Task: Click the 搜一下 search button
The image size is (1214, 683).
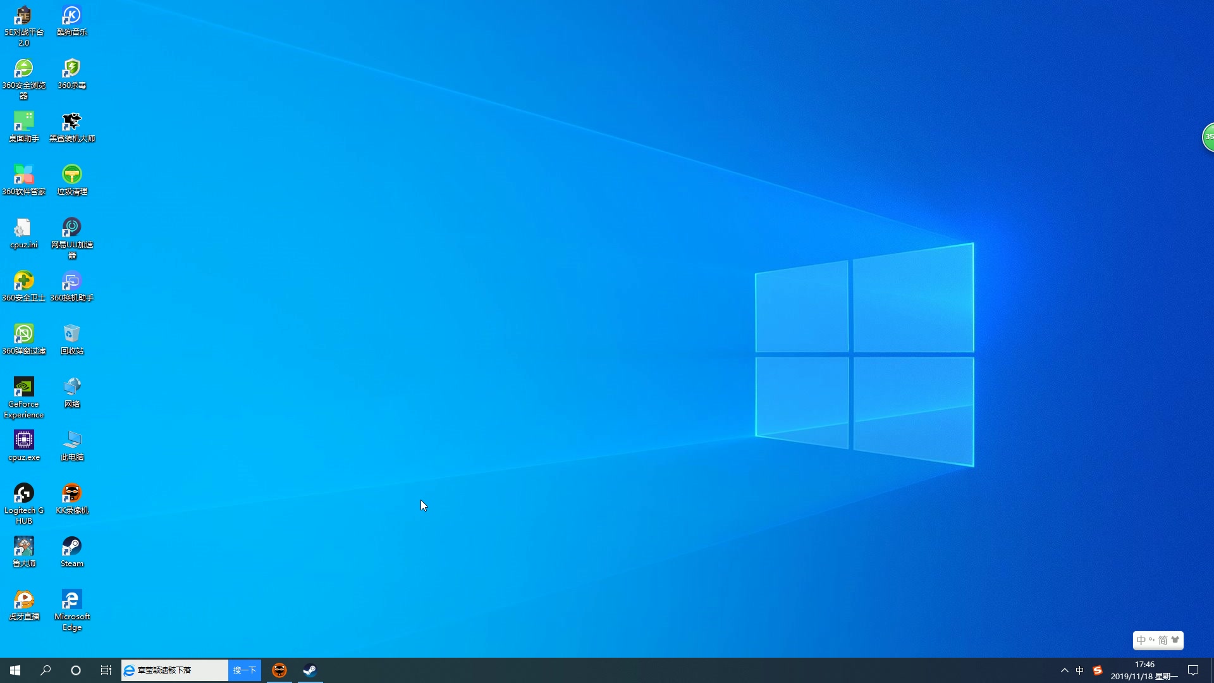Action: coord(244,670)
